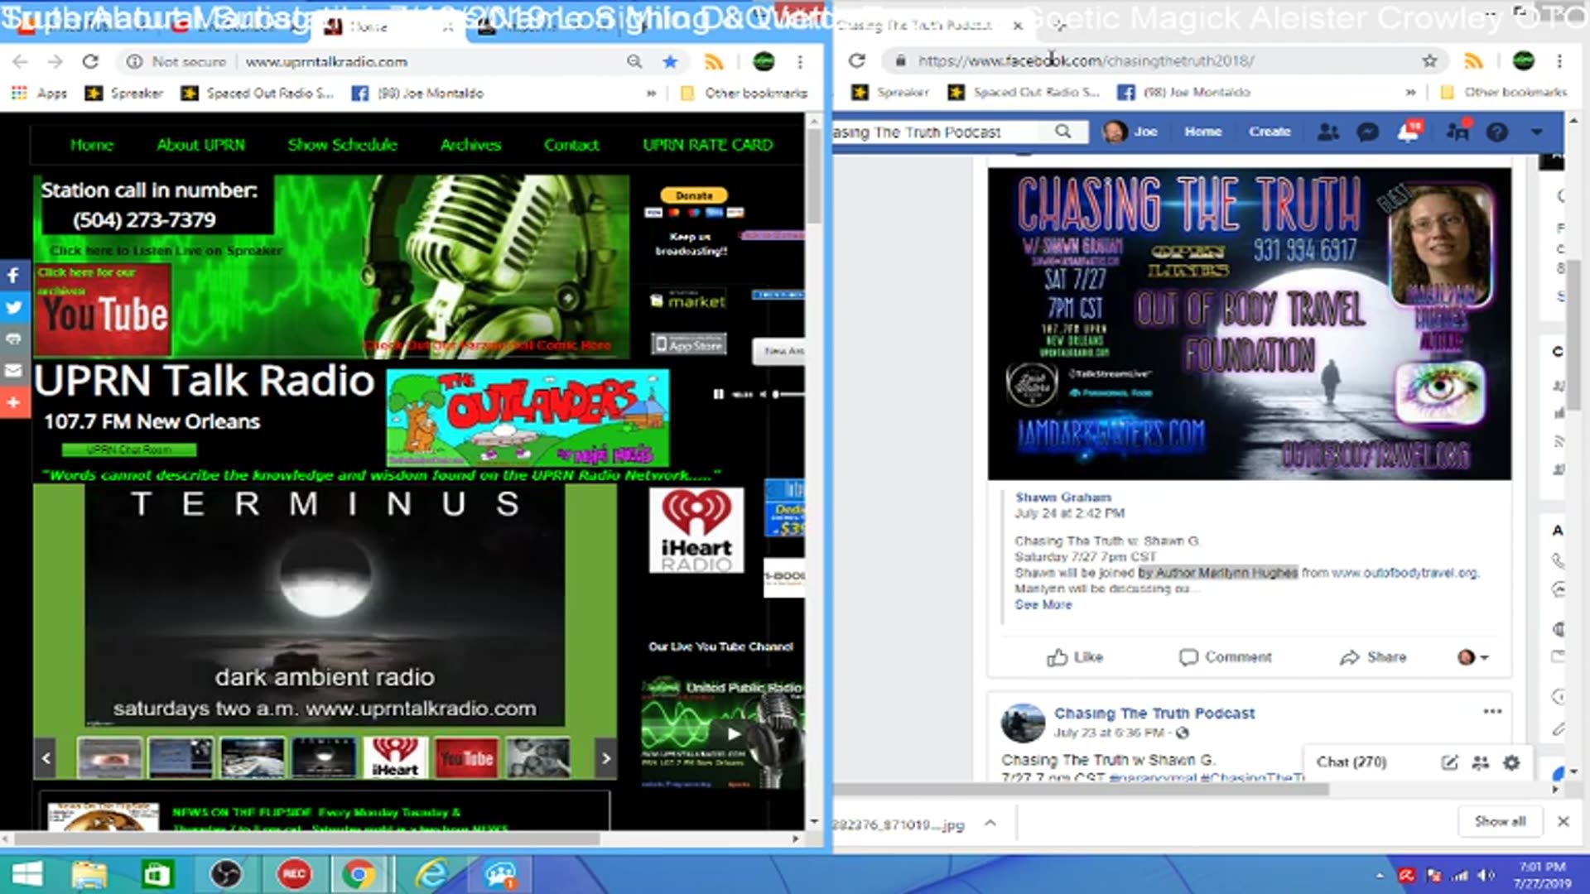This screenshot has height=894, width=1590.
Task: Pause the UPRN audio player
Action: point(718,394)
